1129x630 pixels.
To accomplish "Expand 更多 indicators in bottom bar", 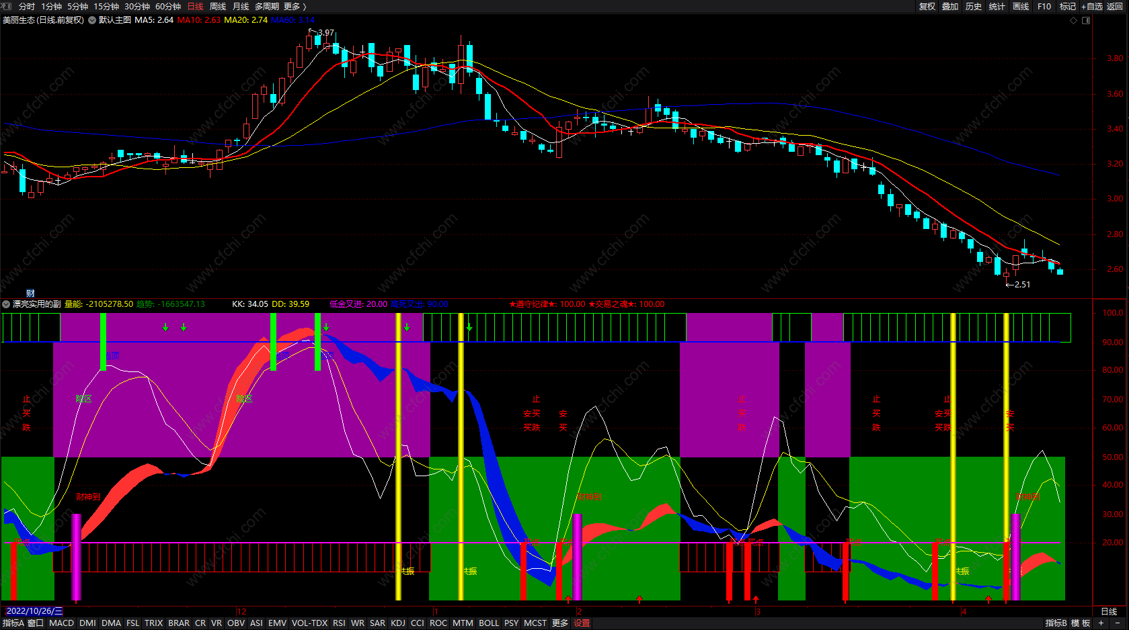I will (x=560, y=623).
